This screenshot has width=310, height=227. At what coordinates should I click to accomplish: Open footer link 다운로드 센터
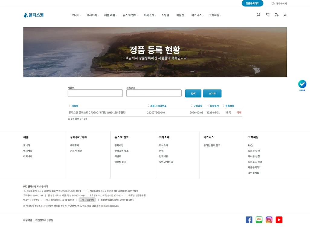point(255,162)
